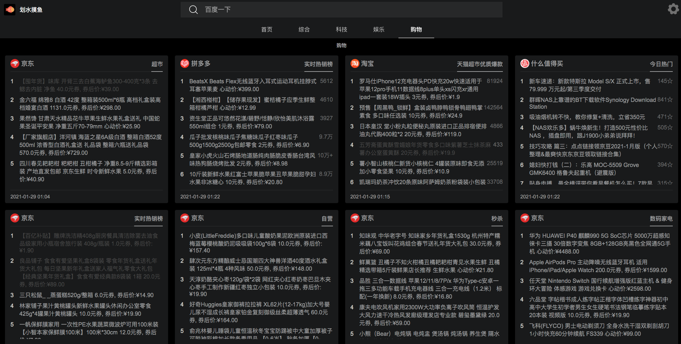The width and height of the screenshot is (681, 344).
Task: Select the 购物 tab
Action: (x=416, y=29)
